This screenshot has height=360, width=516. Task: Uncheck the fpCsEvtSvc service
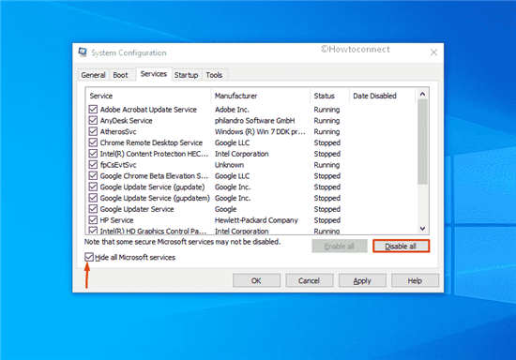[93, 165]
